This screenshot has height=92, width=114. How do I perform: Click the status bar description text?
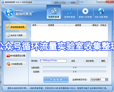58,88
